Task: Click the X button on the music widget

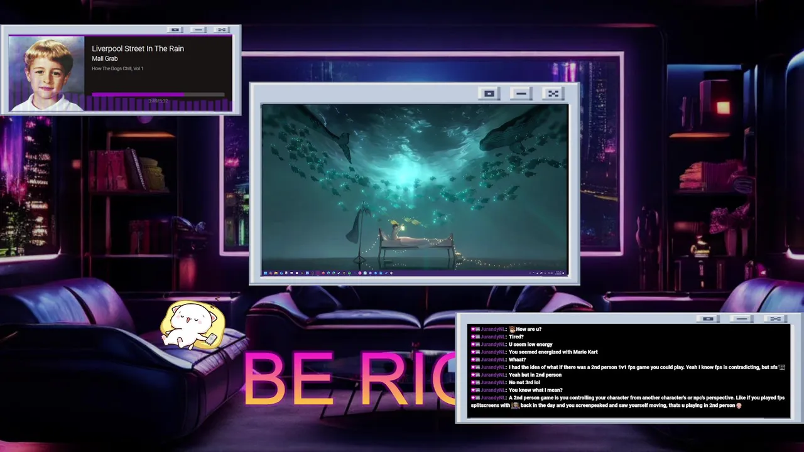Action: click(221, 30)
